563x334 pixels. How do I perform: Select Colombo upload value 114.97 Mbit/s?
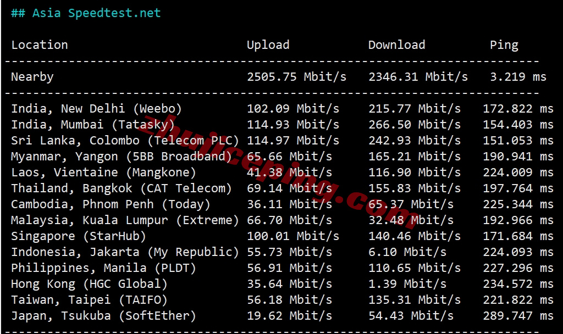pyautogui.click(x=293, y=141)
